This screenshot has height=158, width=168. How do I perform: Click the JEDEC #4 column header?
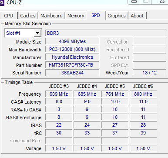(87, 86)
